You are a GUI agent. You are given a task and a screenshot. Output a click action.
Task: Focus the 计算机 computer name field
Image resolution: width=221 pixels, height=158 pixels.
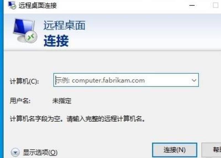click(126, 80)
